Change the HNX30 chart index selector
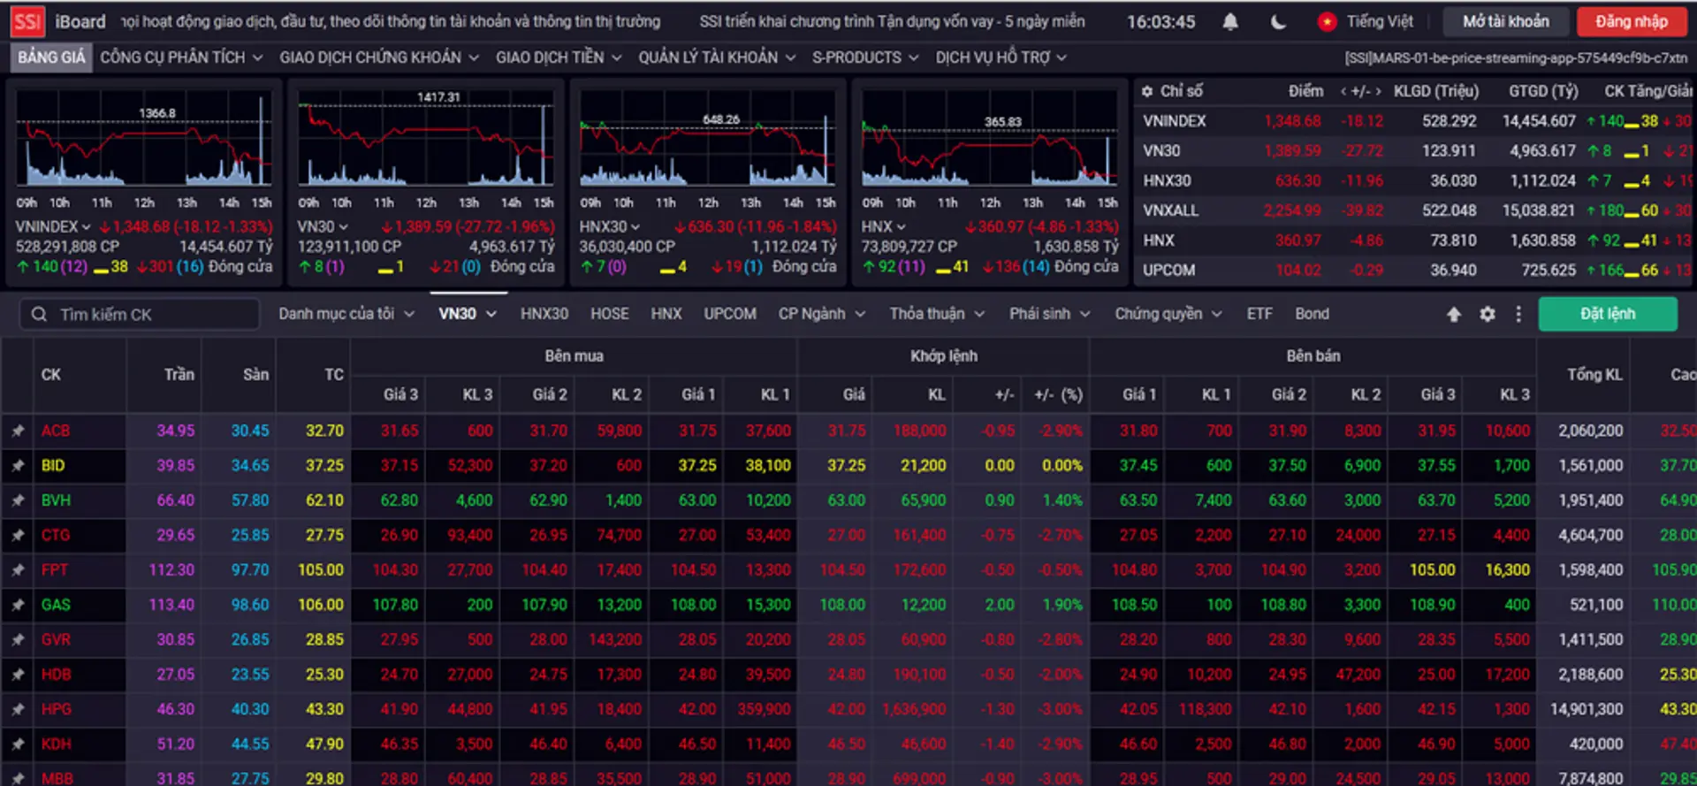 coord(609,227)
